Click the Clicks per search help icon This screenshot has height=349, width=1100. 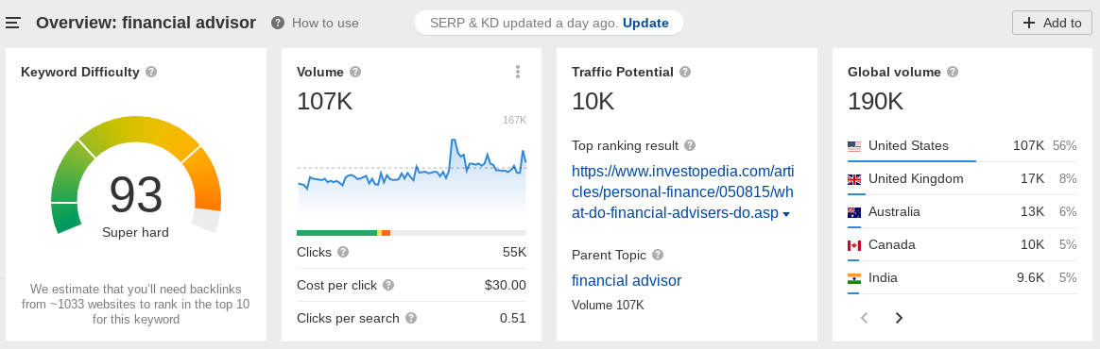coord(411,318)
